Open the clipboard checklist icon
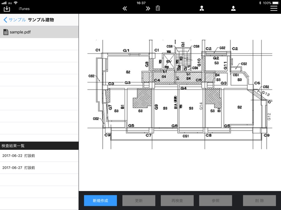The height and width of the screenshot is (210, 281). pyautogui.click(x=158, y=8)
